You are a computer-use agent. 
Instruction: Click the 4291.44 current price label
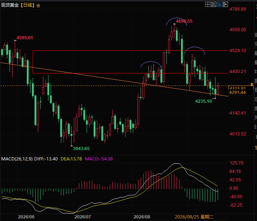(x=237, y=93)
